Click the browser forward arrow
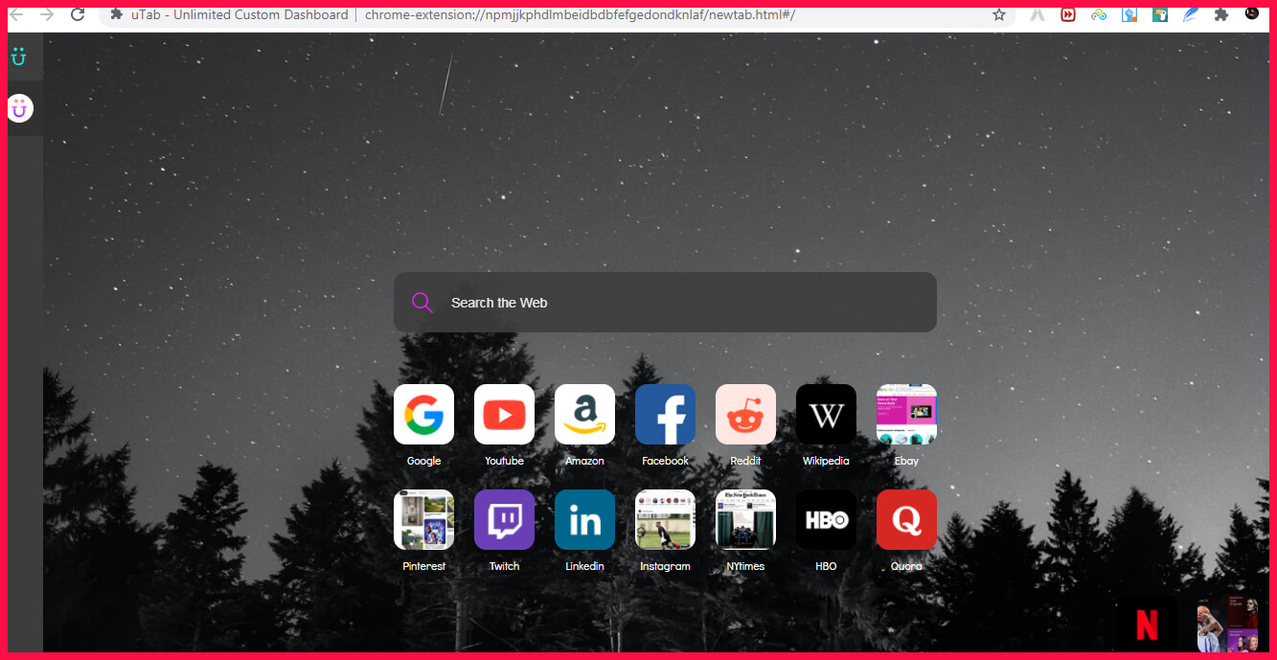Image resolution: width=1277 pixels, height=660 pixels. [46, 14]
